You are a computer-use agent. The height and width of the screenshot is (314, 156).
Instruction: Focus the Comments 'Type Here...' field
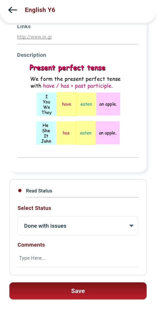click(x=78, y=258)
